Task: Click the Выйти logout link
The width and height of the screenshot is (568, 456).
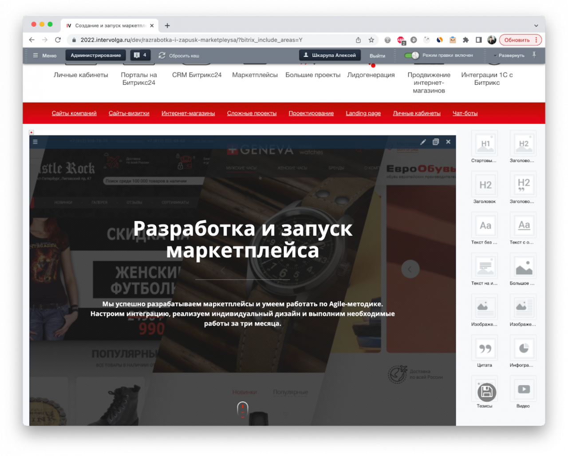Action: coord(377,55)
